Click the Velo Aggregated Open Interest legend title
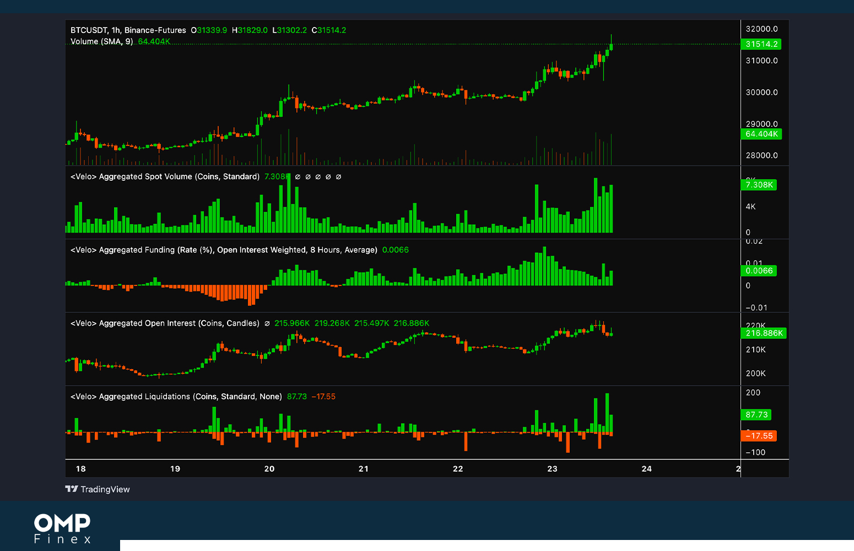Viewport: 854px width, 551px height. [165, 323]
